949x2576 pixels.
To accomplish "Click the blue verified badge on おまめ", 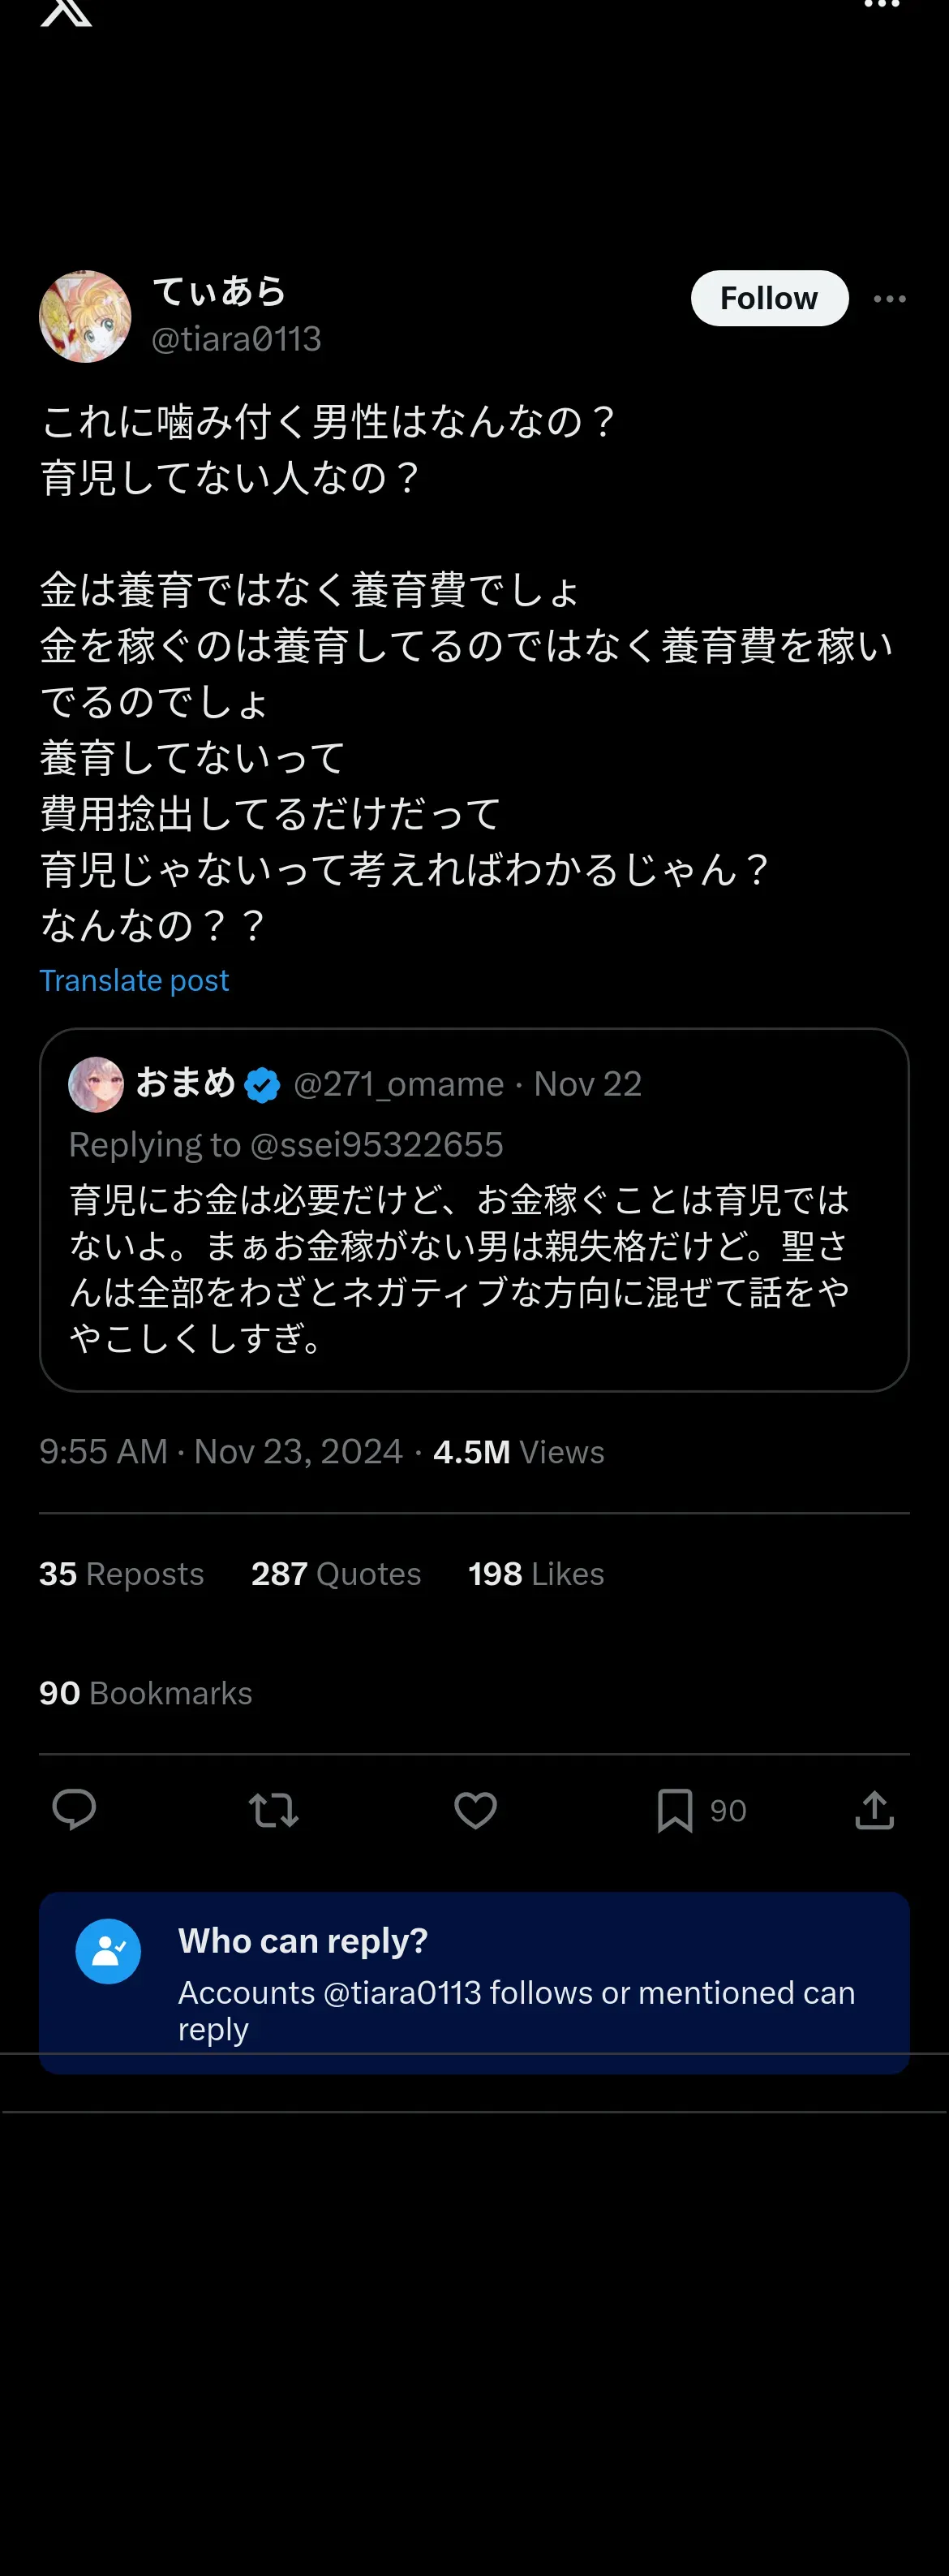I will tap(263, 1085).
